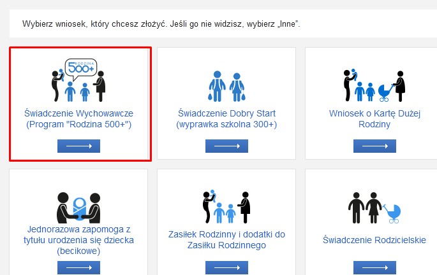Click the Świadczenie Rodzicielskie couple with stroller icon

click(374, 208)
